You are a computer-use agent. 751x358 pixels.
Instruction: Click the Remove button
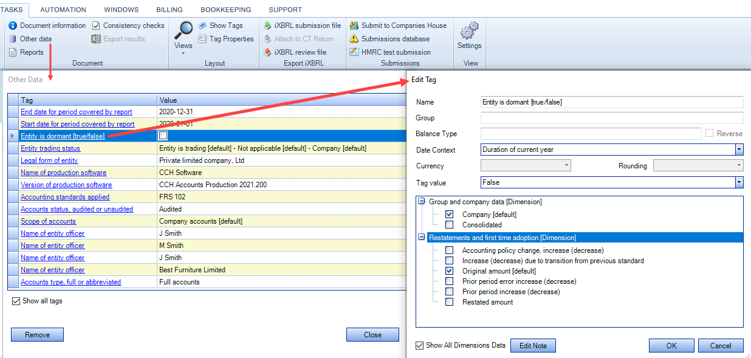[37, 335]
